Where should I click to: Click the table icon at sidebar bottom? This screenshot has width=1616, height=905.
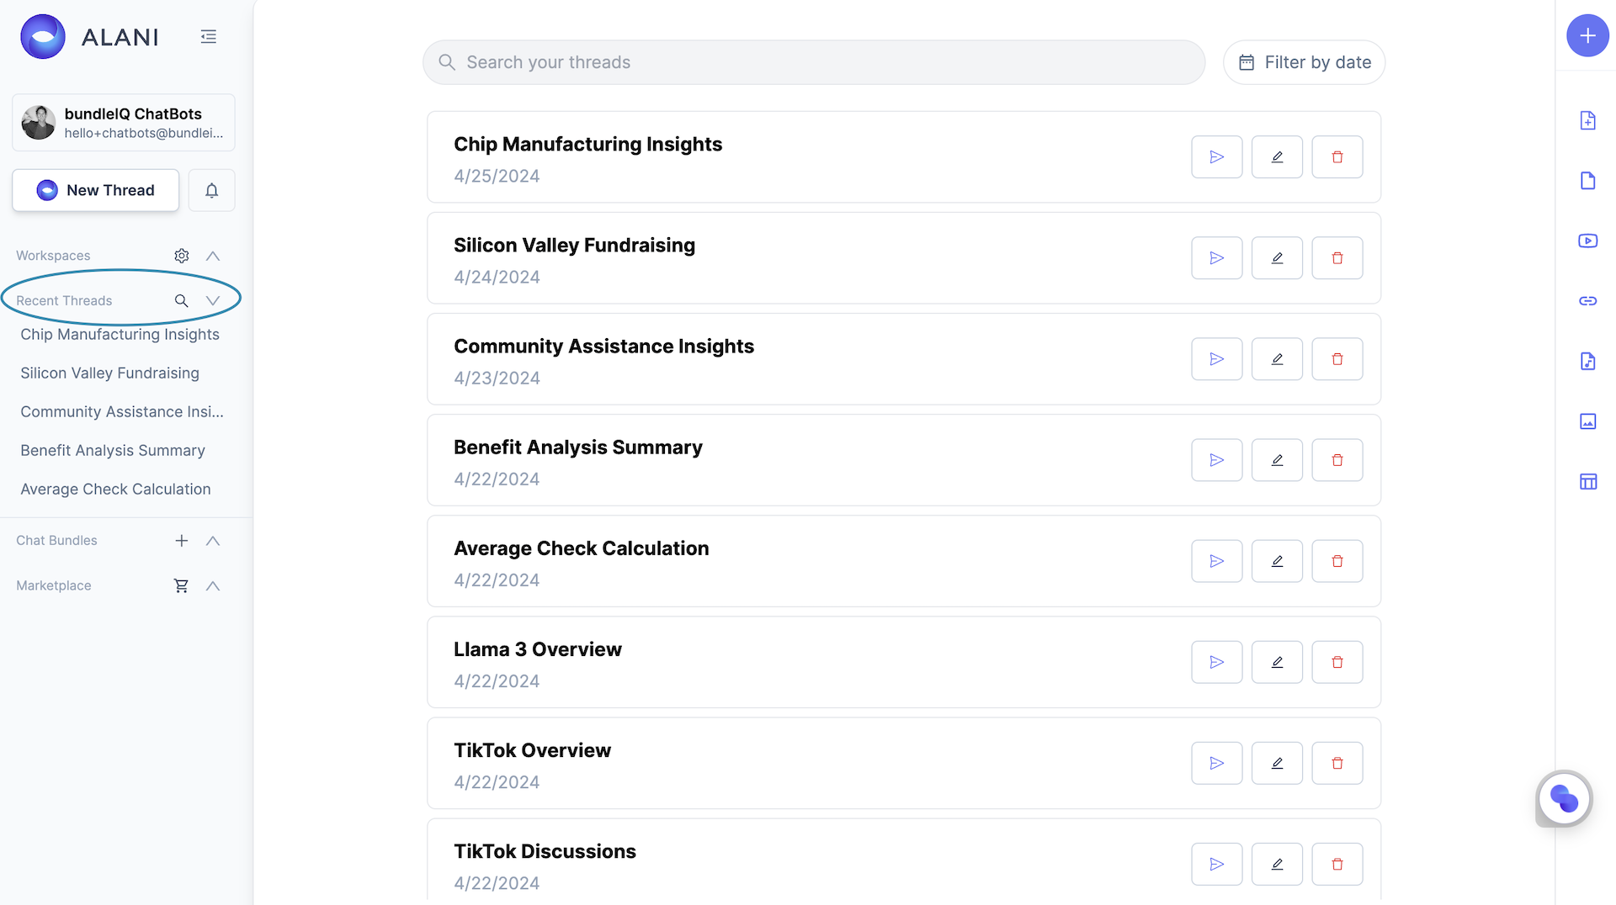pos(1588,481)
